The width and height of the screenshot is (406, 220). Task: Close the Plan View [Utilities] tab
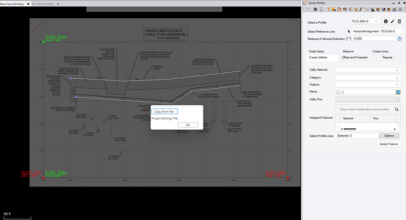coord(28,4)
